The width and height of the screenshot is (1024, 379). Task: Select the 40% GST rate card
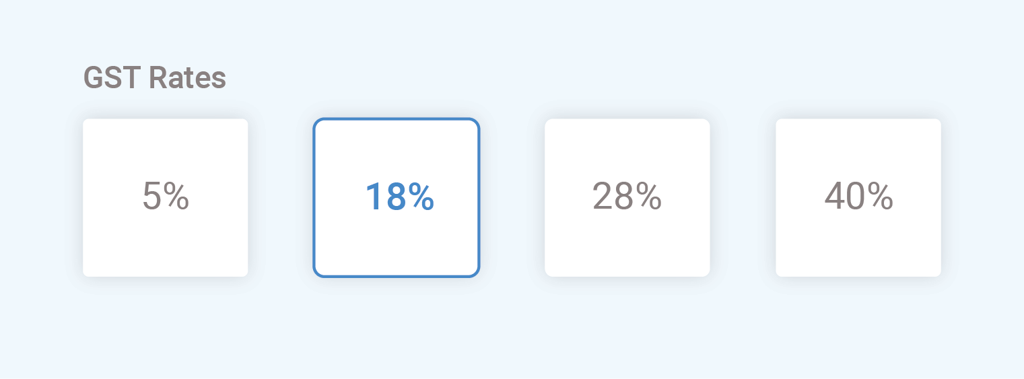point(858,197)
